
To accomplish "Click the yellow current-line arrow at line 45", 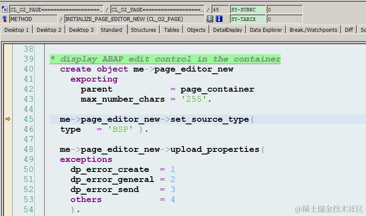I will (x=8, y=119).
